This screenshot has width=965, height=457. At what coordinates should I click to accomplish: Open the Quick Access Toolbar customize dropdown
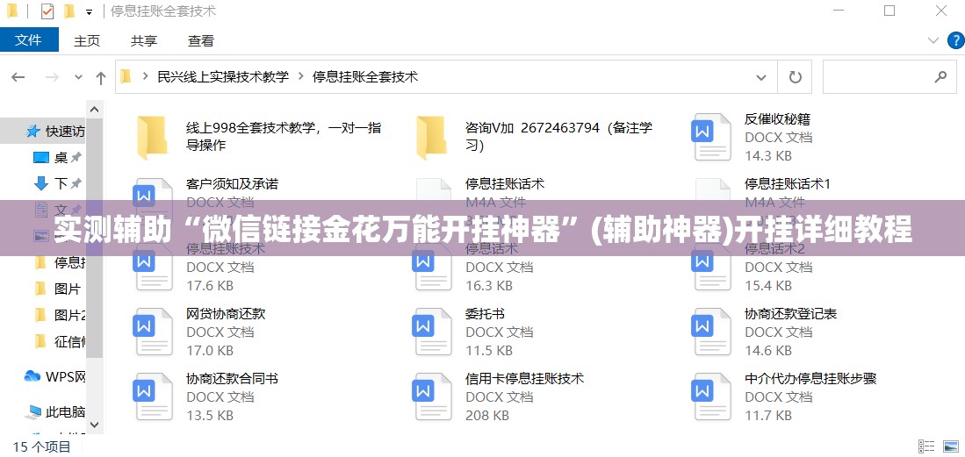tap(90, 11)
